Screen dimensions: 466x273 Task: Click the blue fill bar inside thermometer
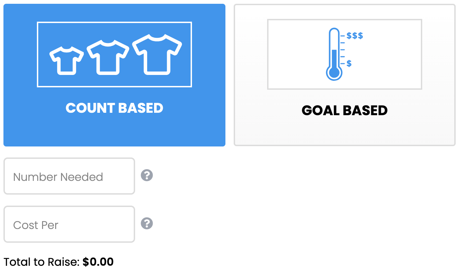334,58
